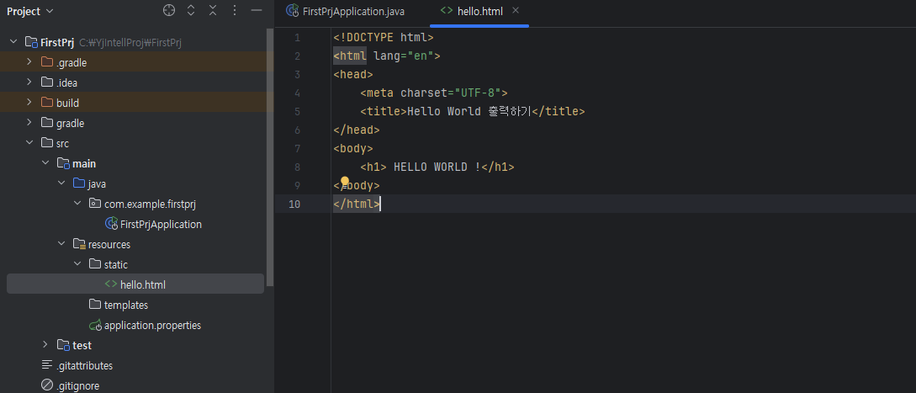Select the templates folder

point(125,305)
